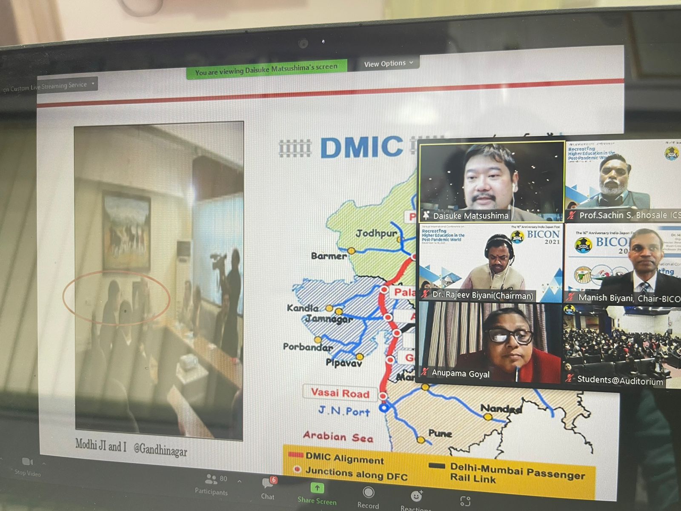Click the 'Stop Video' label
This screenshot has height=511, width=681.
click(x=28, y=473)
